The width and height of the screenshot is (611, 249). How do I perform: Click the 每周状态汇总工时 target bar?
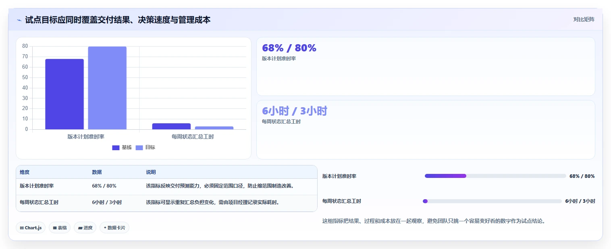click(214, 128)
